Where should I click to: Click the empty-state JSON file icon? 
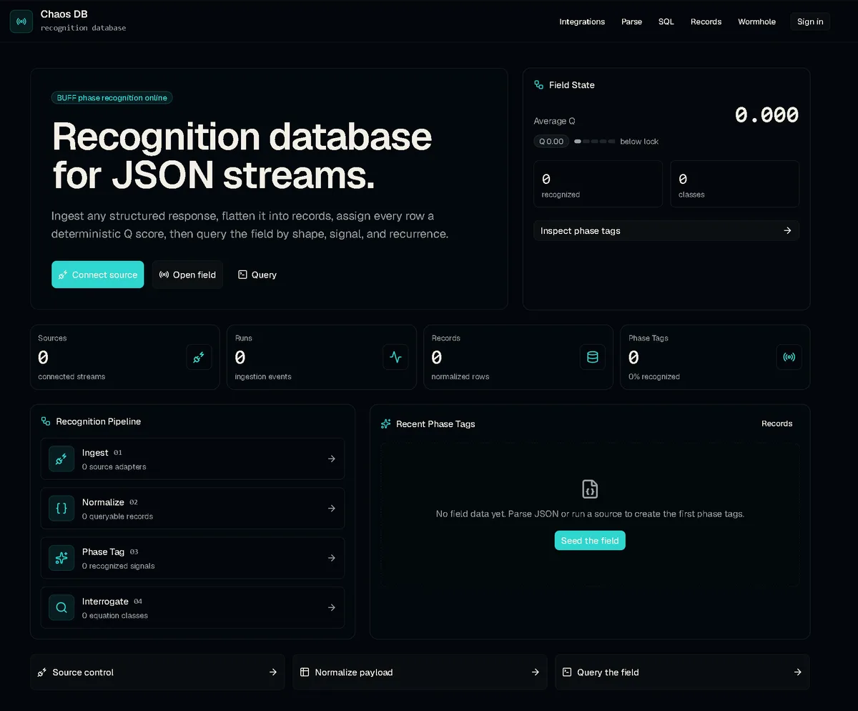[x=590, y=489]
